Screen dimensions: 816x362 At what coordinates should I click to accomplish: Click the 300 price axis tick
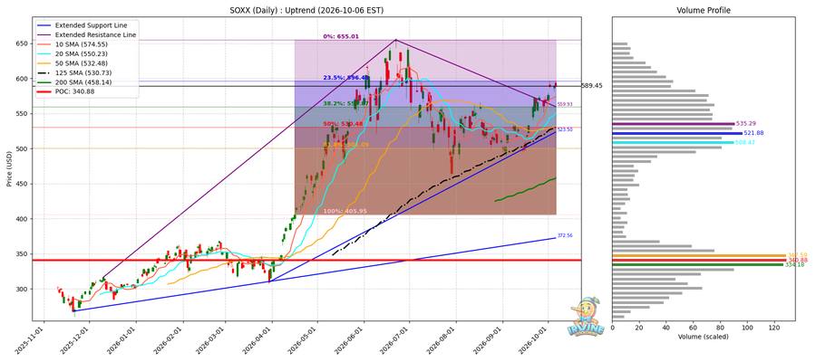pos(23,290)
